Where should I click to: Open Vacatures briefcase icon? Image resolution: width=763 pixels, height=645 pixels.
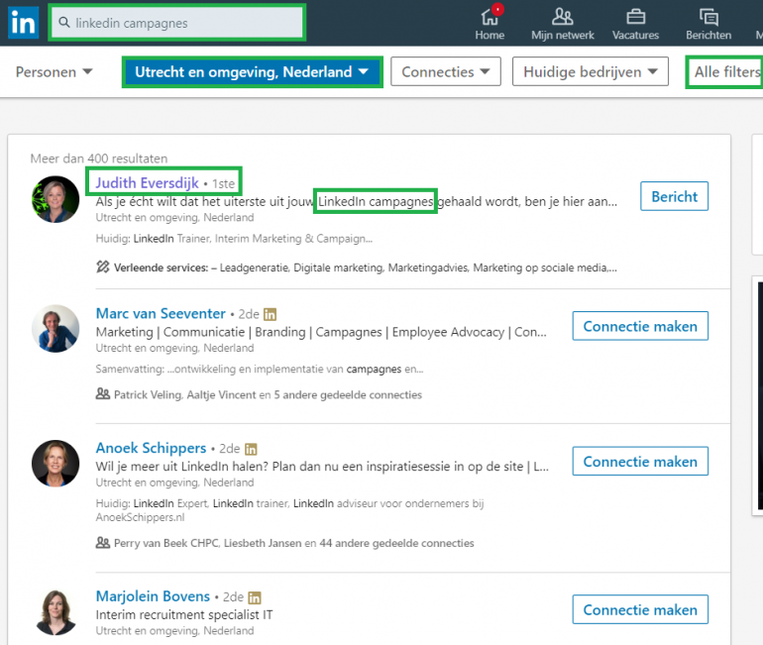pos(635,17)
